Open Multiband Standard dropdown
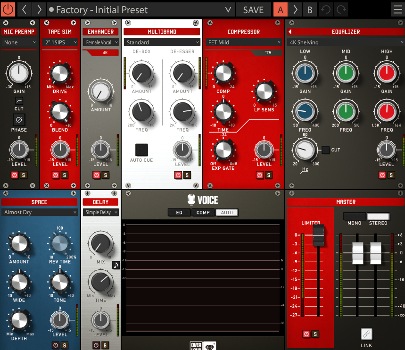Screen dimensions: 405x350 (x=162, y=42)
